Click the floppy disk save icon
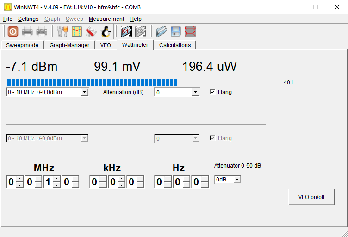The height and width of the screenshot is (237, 348). pyautogui.click(x=175, y=31)
